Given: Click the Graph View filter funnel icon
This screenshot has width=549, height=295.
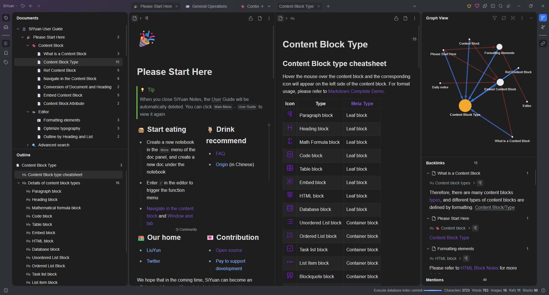Looking at the screenshot, I should [x=495, y=18].
